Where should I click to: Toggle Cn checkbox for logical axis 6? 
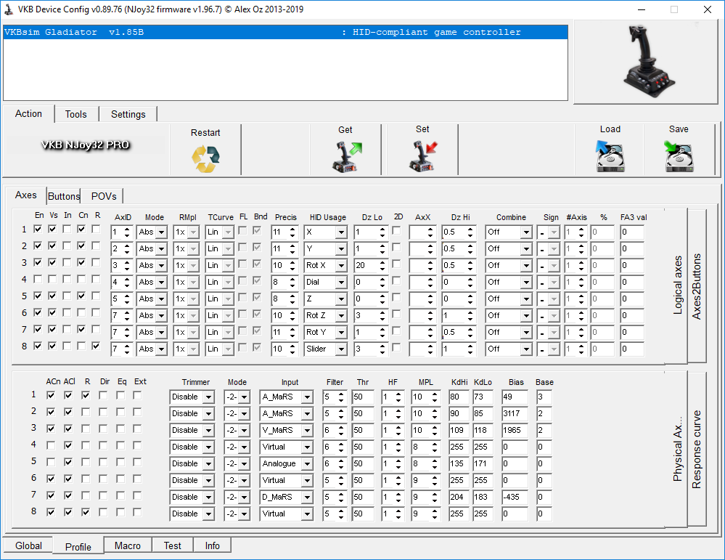(x=81, y=312)
